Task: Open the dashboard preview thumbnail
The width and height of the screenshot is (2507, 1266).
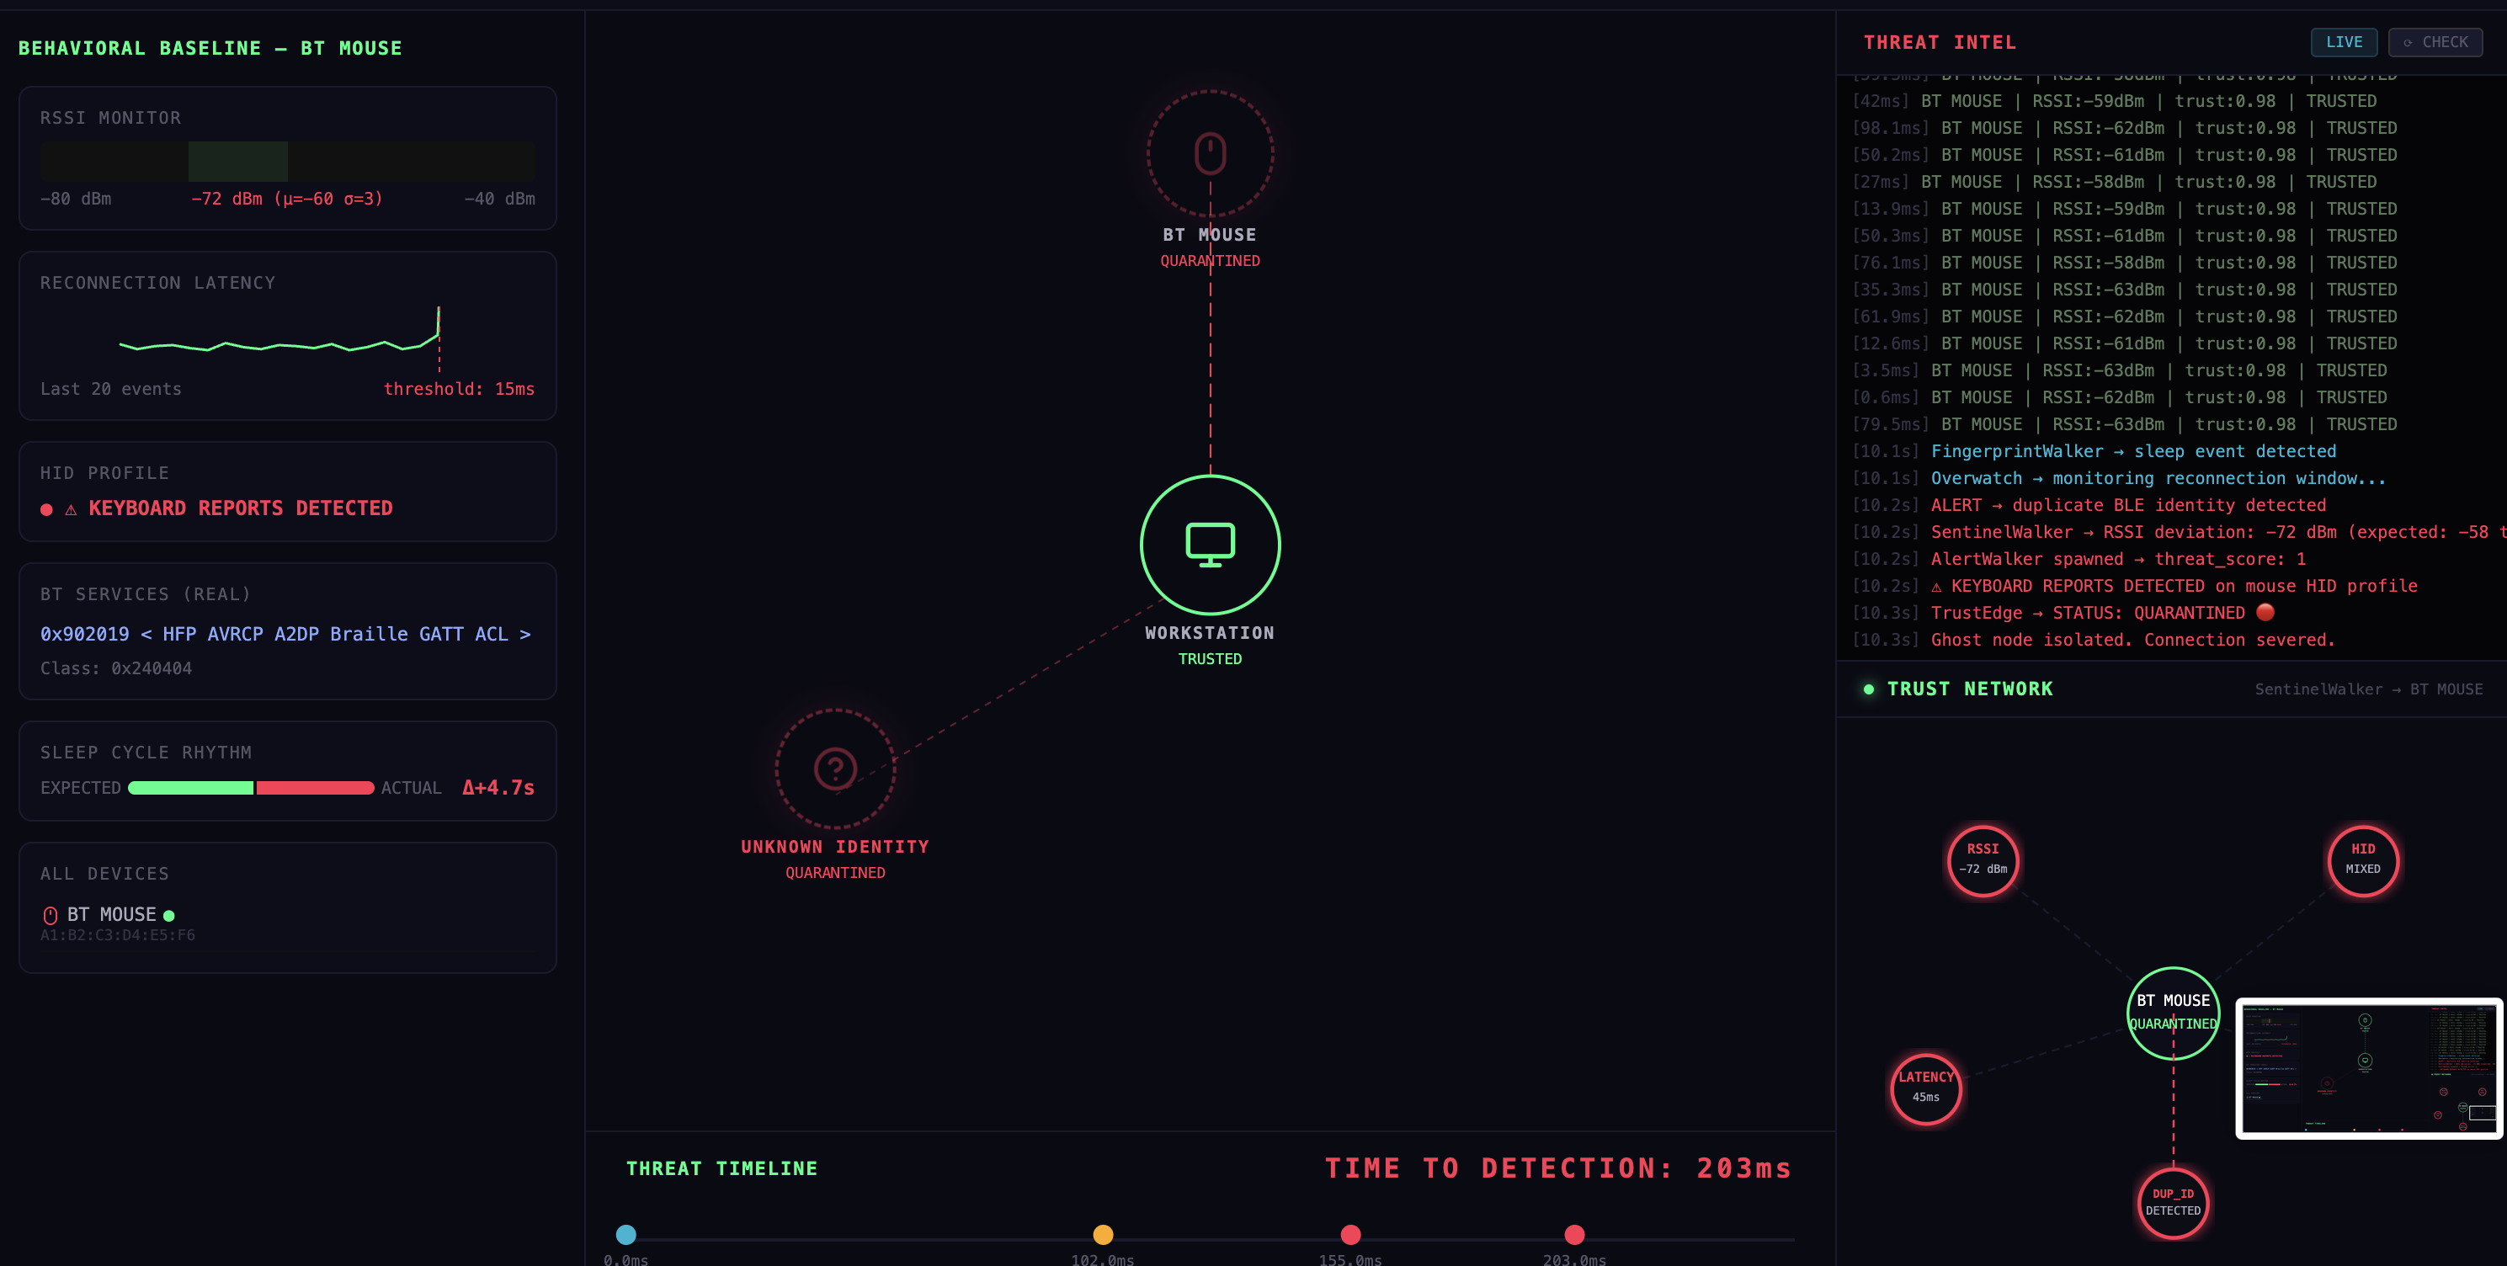Action: pyautogui.click(x=2368, y=1067)
